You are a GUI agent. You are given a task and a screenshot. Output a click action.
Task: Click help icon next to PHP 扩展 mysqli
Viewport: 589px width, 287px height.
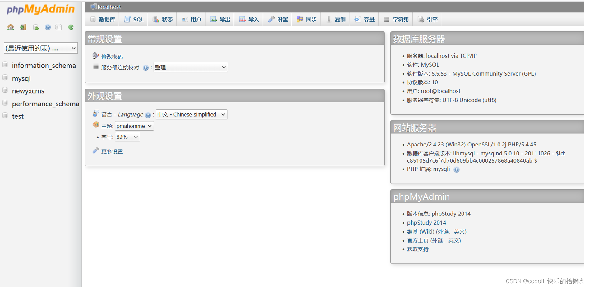(457, 170)
